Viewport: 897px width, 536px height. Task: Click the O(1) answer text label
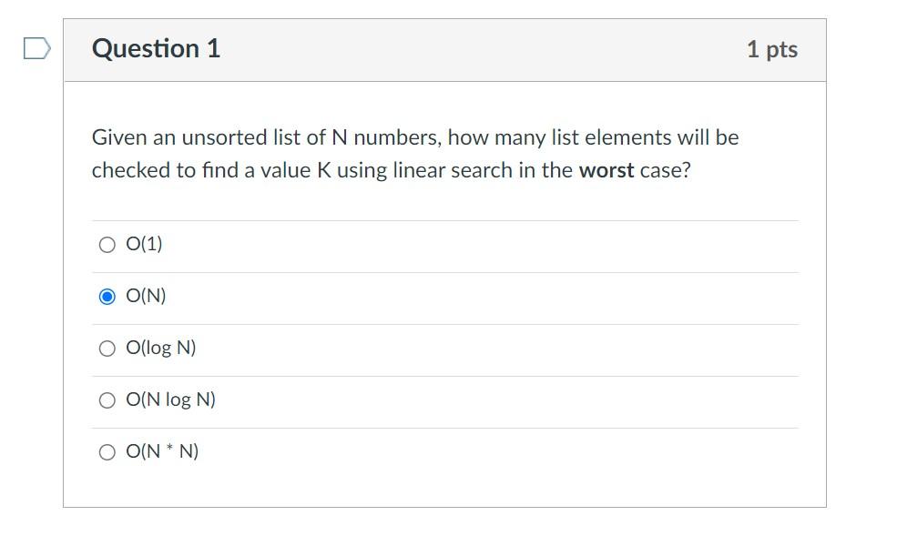click(144, 243)
